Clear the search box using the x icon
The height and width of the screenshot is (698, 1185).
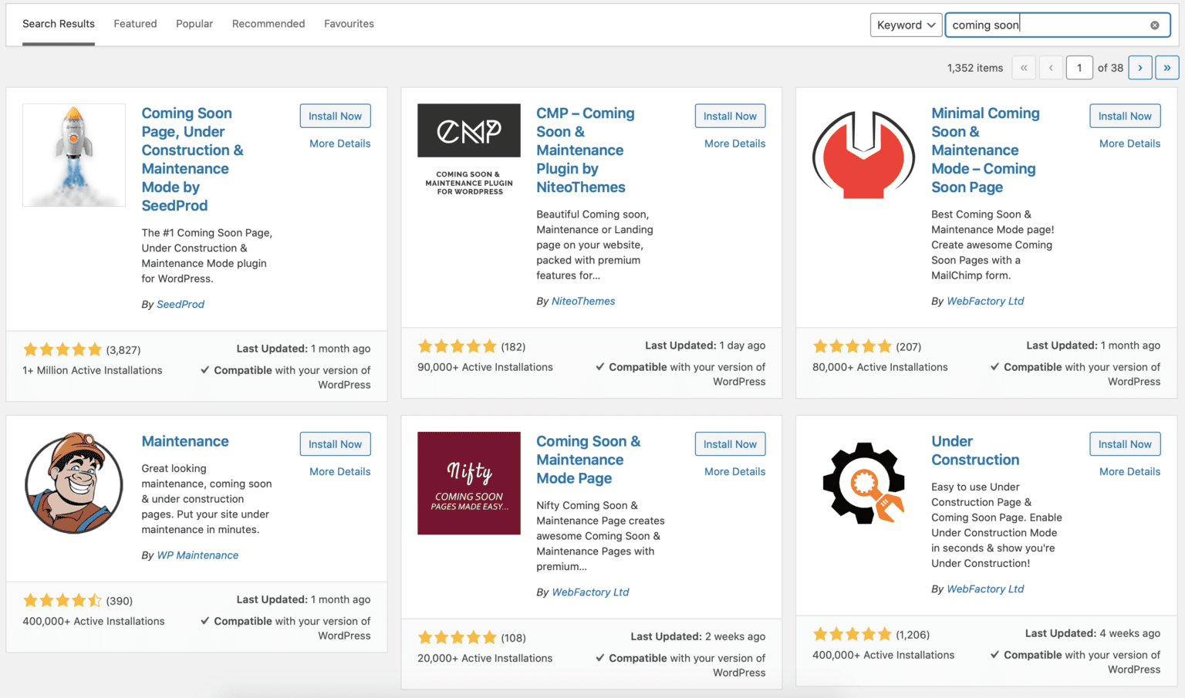tap(1155, 25)
